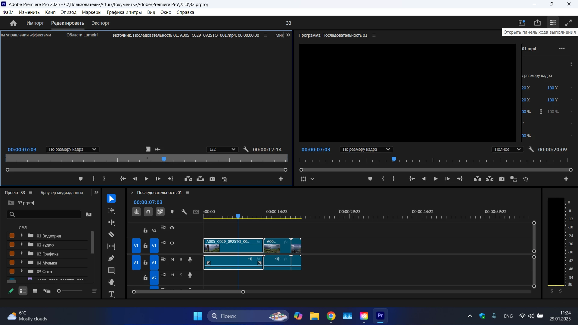Select the Razor tool
The width and height of the screenshot is (578, 325).
pyautogui.click(x=111, y=234)
